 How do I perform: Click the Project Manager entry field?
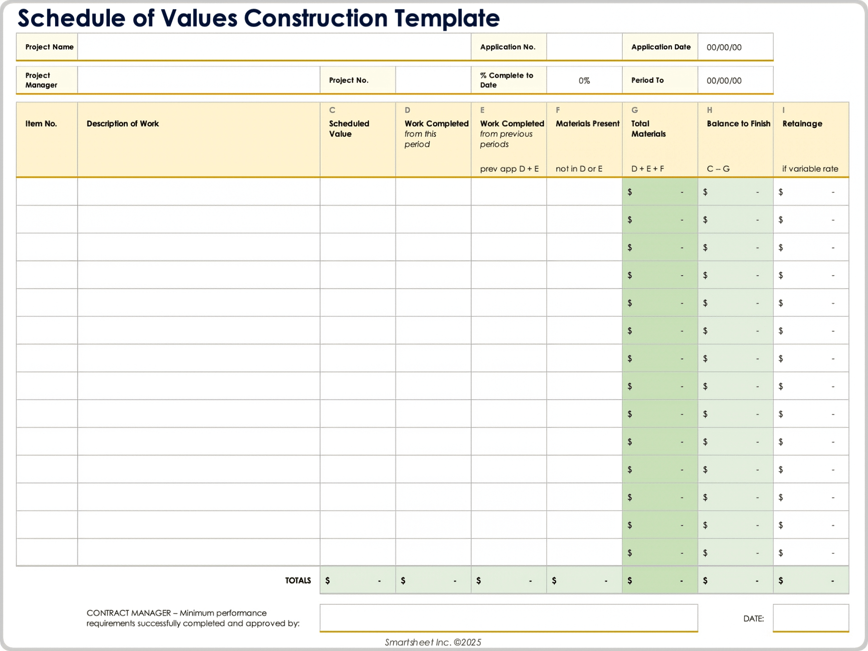(199, 80)
